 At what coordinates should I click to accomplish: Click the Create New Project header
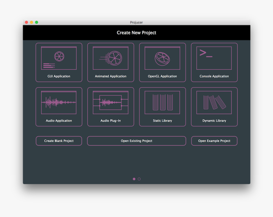coord(136,33)
